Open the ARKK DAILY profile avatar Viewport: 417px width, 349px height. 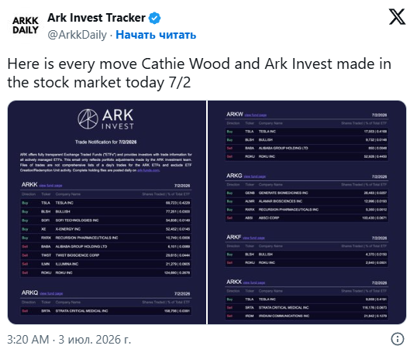click(26, 26)
